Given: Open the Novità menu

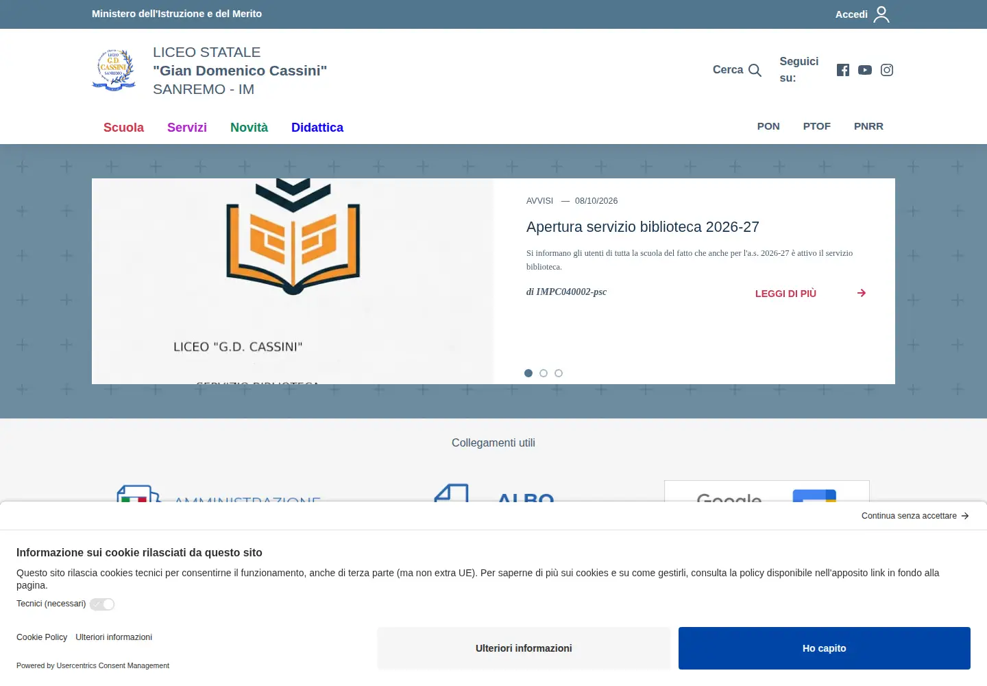Looking at the screenshot, I should click(x=249, y=128).
